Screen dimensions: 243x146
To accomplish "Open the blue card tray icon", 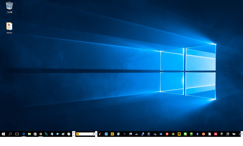I will 161,134.
